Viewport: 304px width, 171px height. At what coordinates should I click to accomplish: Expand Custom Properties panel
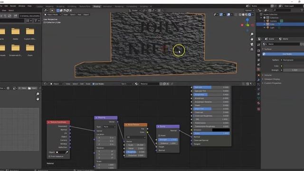point(273,83)
